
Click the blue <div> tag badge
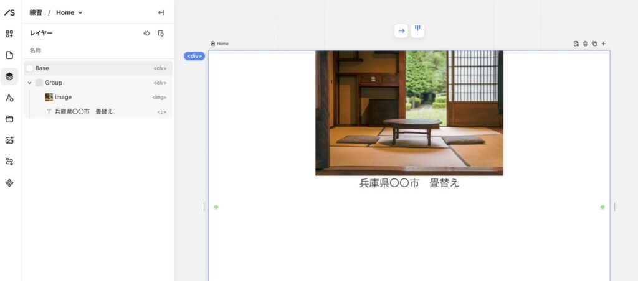(194, 56)
